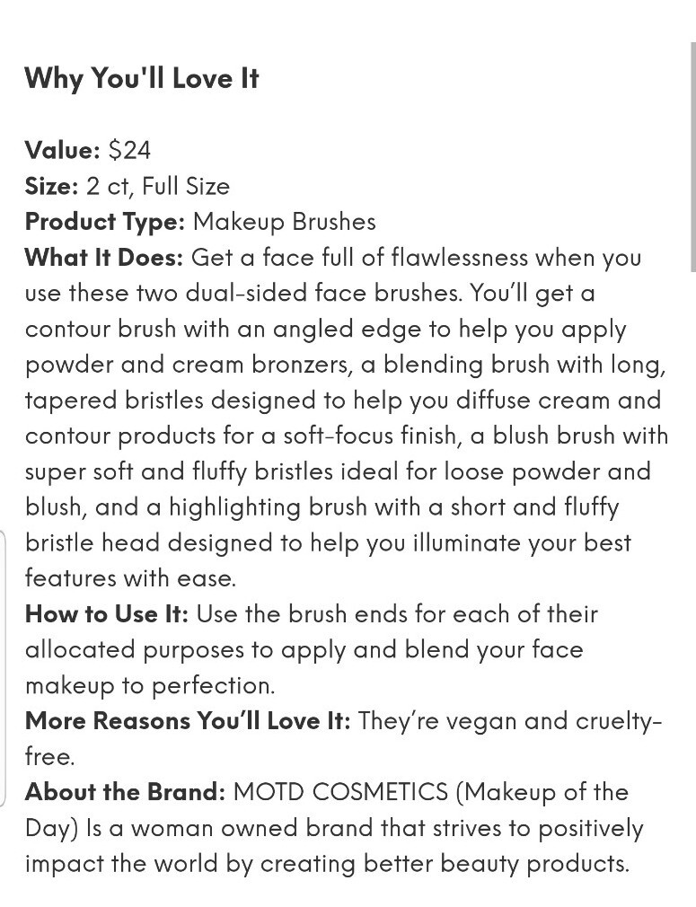Click the 'More Reasons You'll Love It:' label
Image resolution: width=696 pixels, height=907 pixels.
(188, 721)
